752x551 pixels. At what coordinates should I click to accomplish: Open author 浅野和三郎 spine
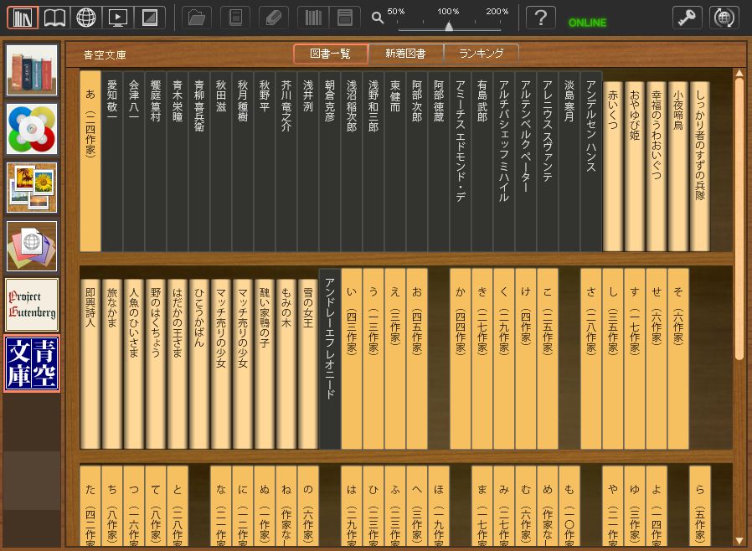(x=373, y=161)
